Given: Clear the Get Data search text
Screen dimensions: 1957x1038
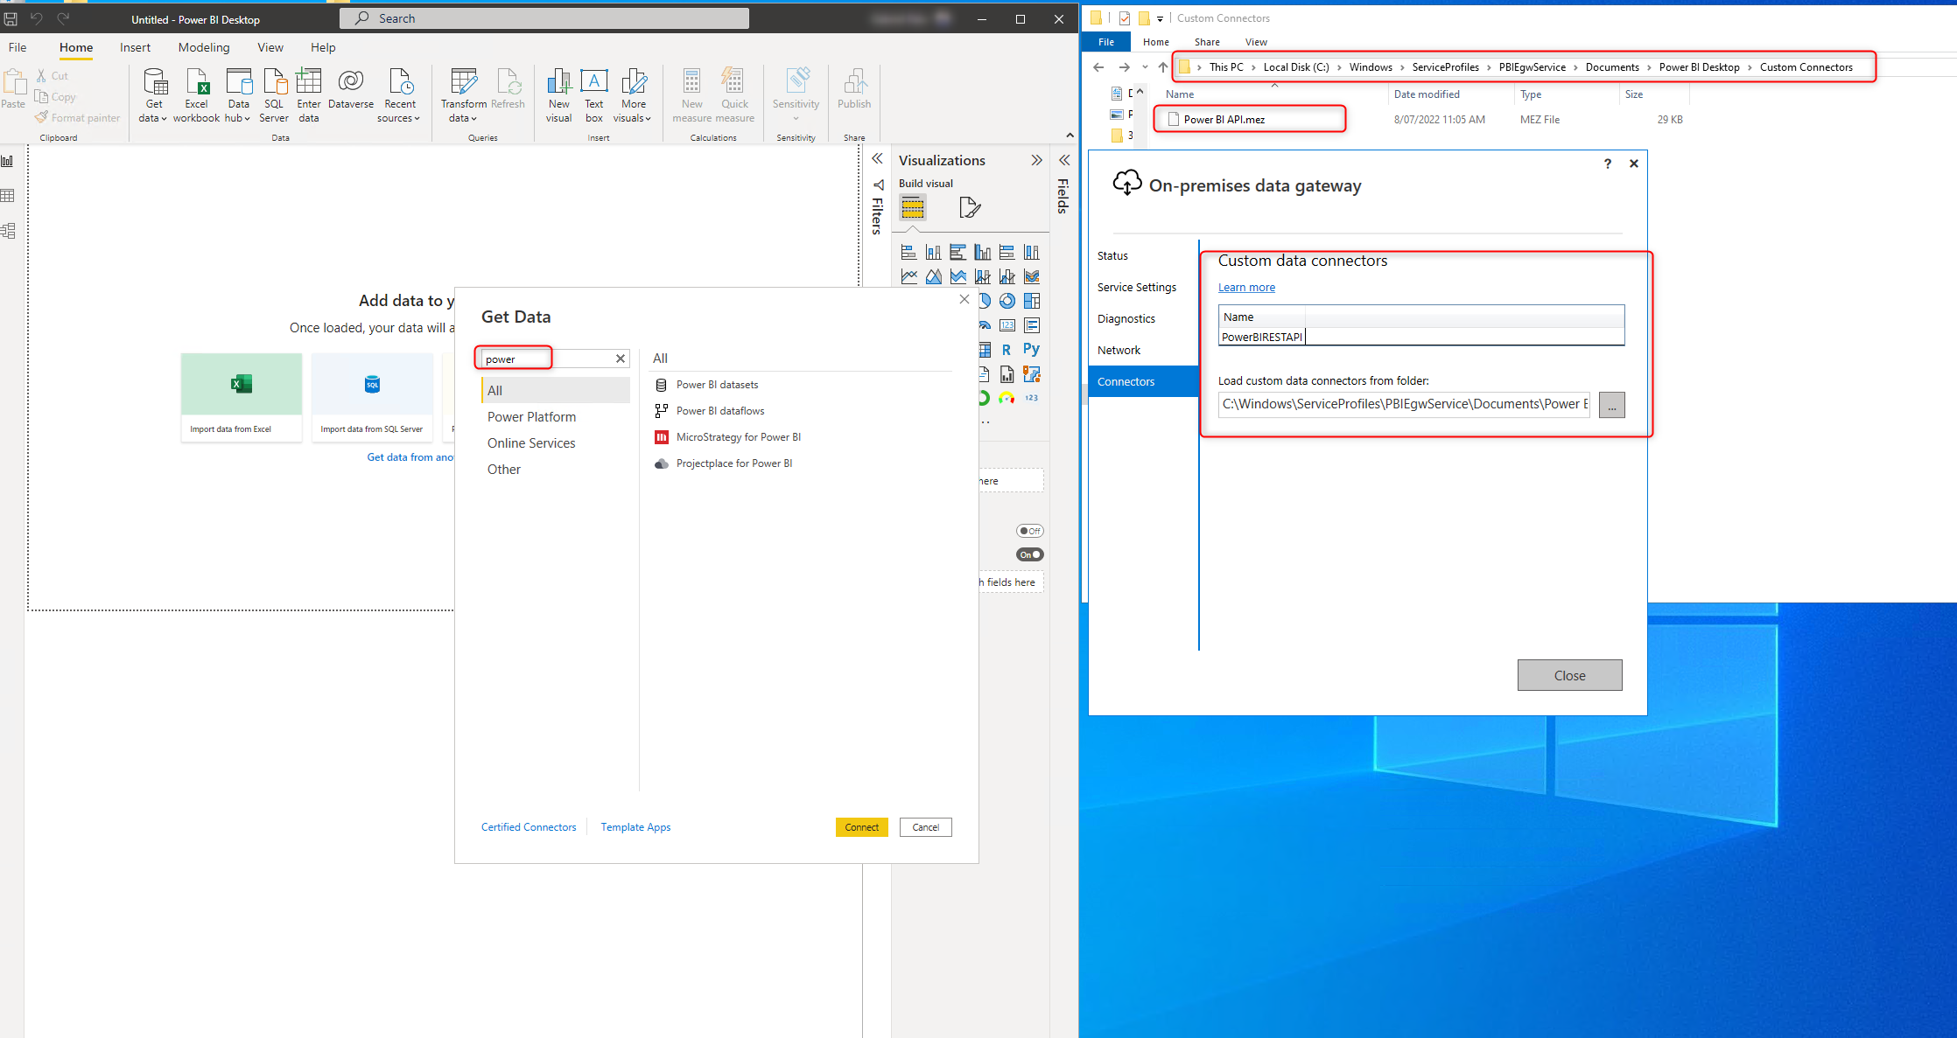Looking at the screenshot, I should coord(621,359).
